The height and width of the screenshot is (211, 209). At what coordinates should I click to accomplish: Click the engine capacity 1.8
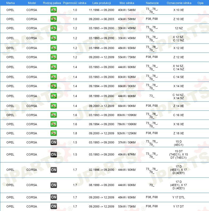75,133
